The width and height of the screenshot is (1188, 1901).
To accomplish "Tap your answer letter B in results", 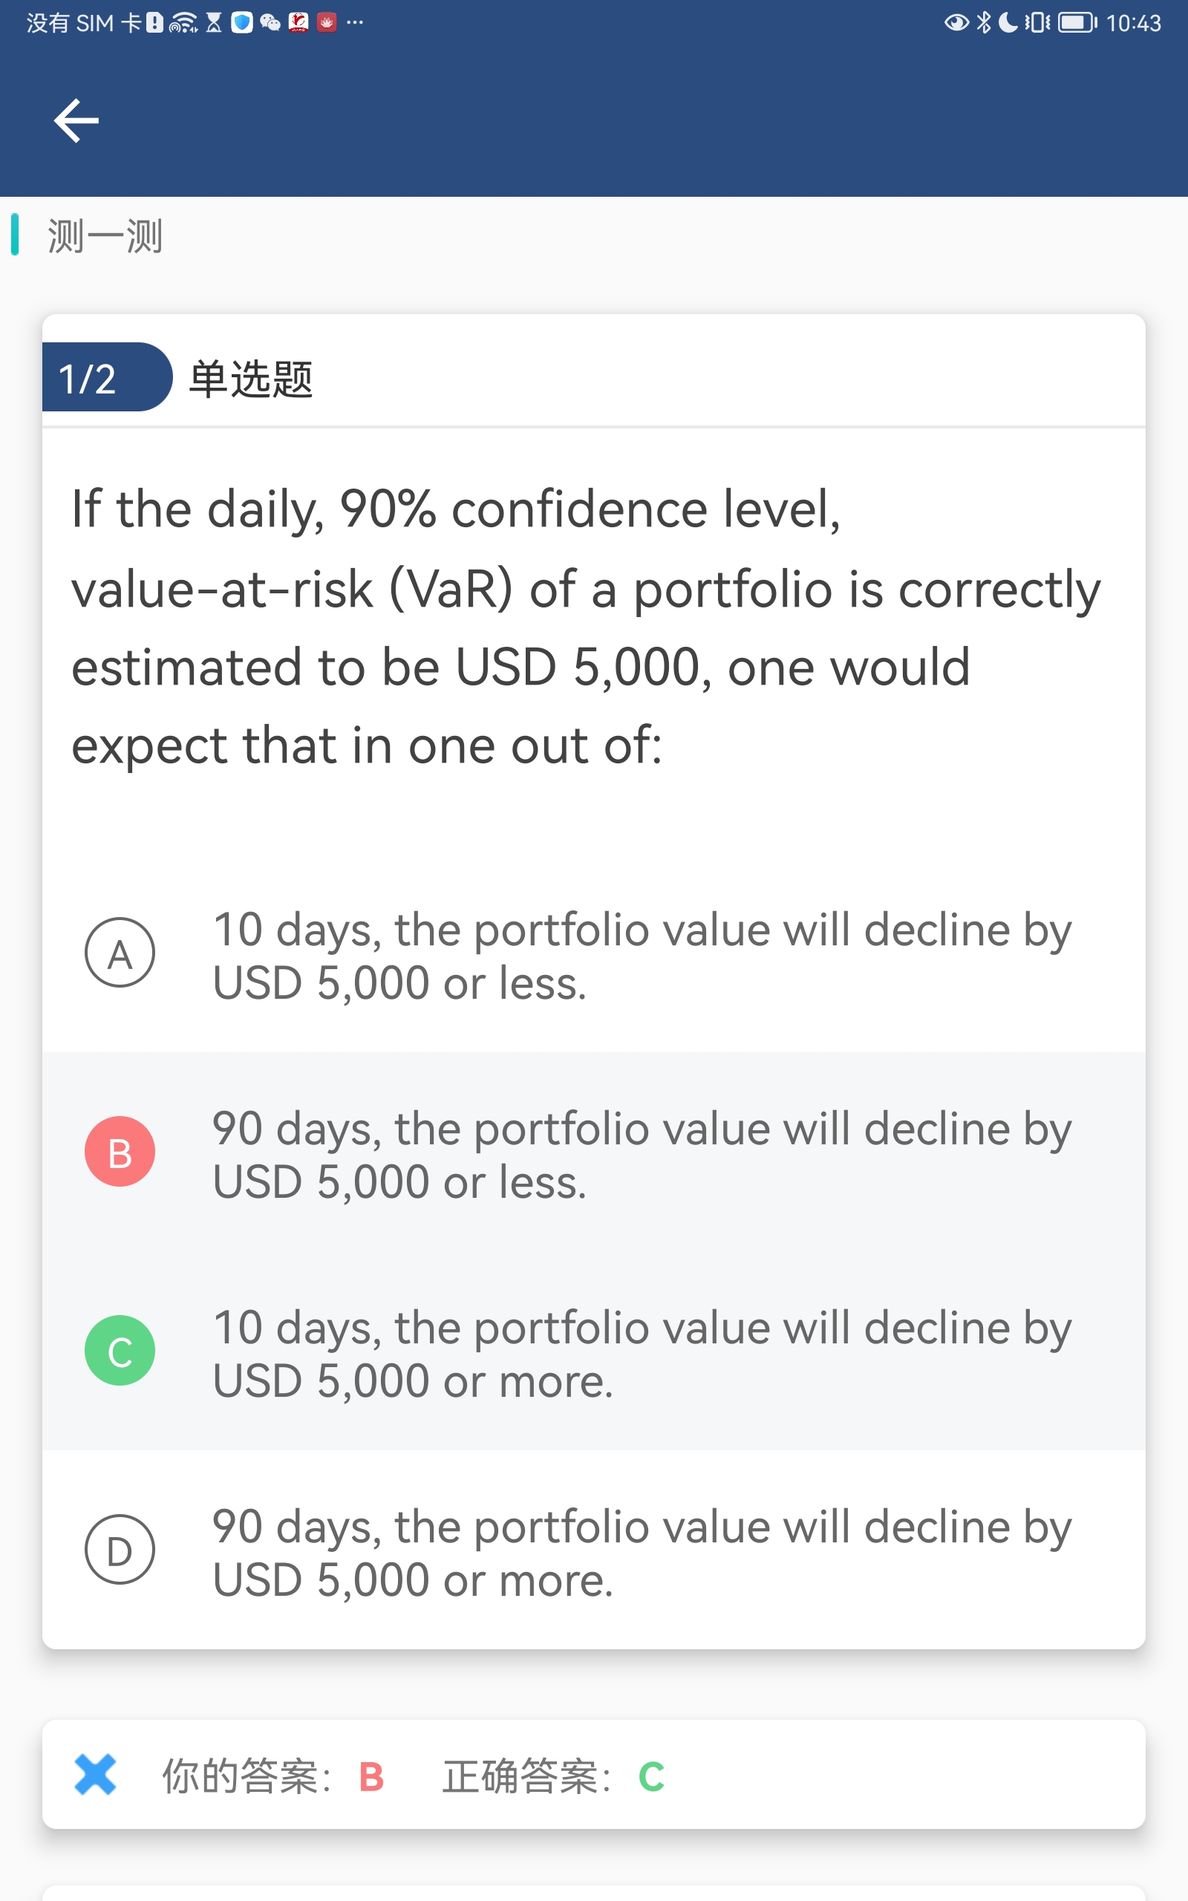I will click(x=371, y=1776).
